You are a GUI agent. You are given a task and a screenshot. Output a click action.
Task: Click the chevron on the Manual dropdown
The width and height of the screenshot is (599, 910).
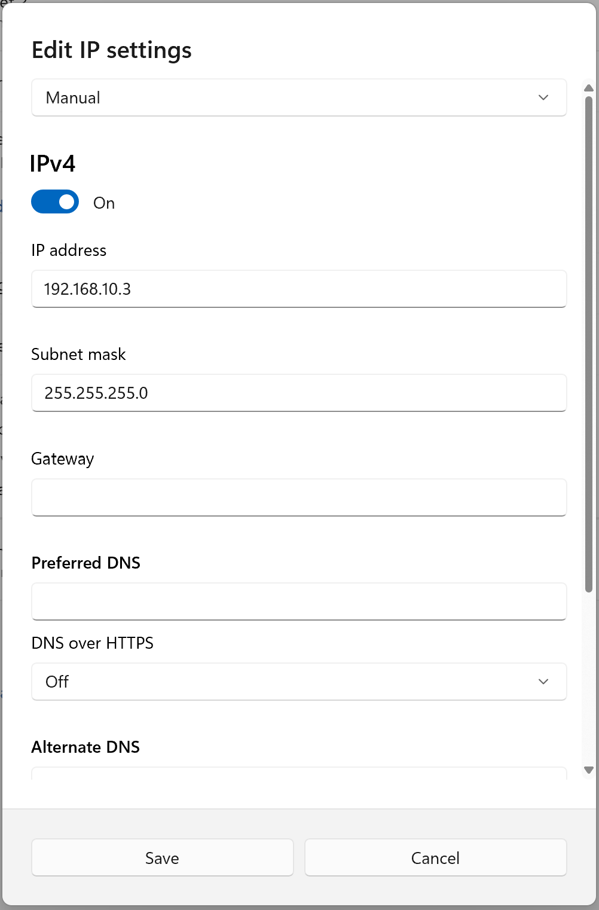543,97
